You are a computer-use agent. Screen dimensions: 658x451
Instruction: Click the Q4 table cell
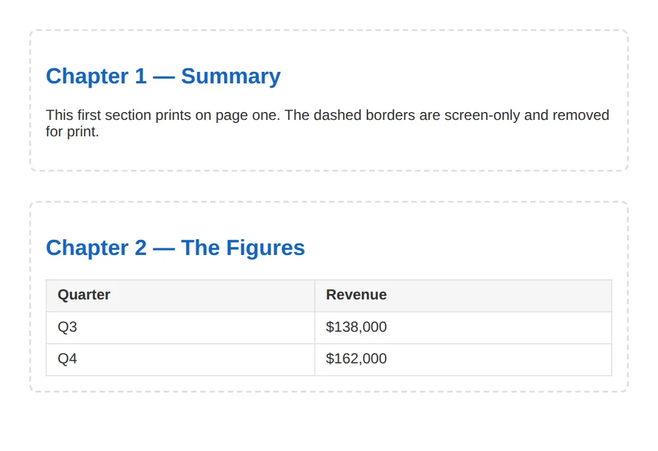(180, 360)
